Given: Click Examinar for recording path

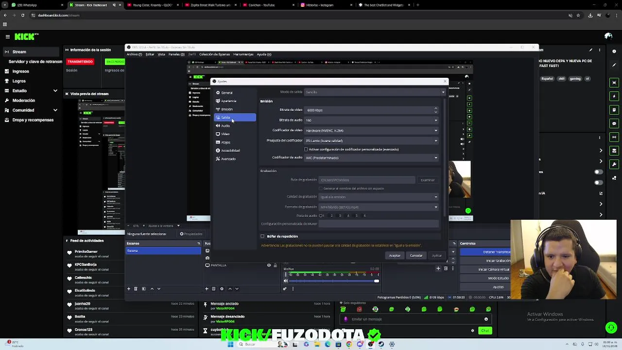Looking at the screenshot, I should [x=428, y=180].
